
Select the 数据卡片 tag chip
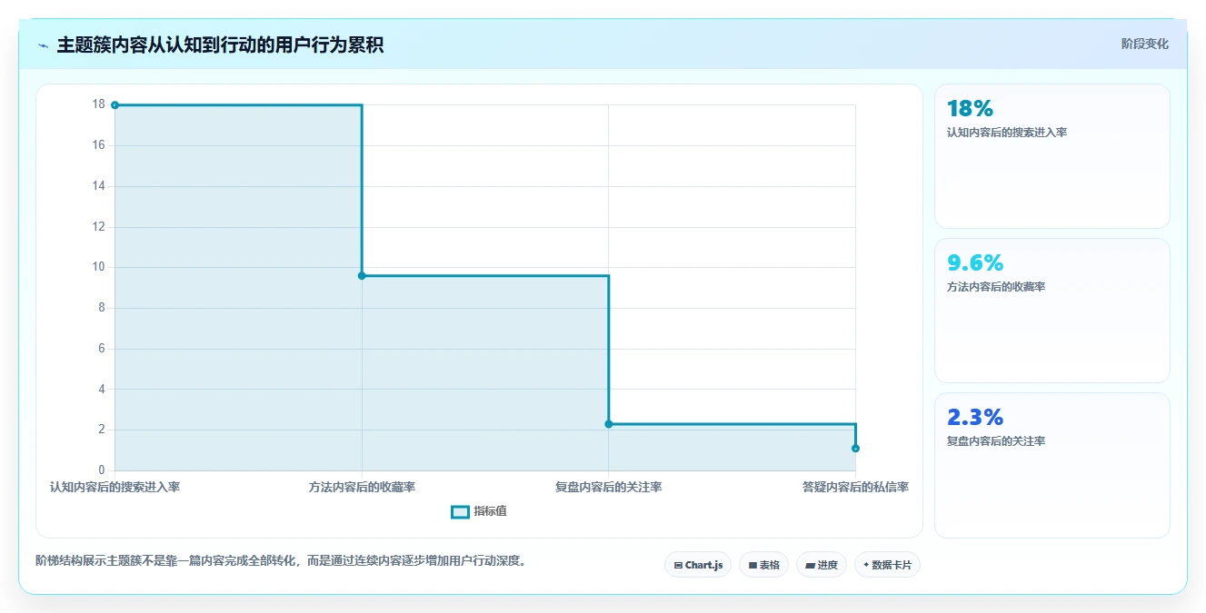(887, 565)
